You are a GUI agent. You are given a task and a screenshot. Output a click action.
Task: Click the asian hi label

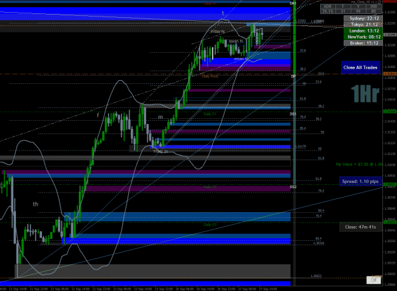coord(236,41)
